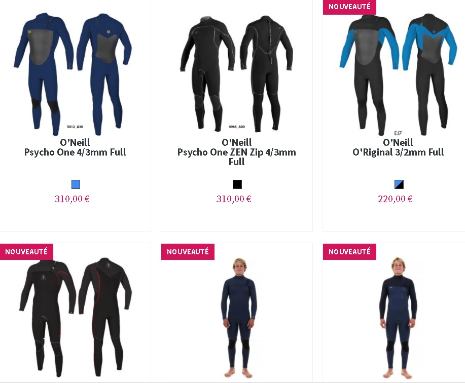Select the black color swatch under Psycho One ZEN Zip
The image size is (465, 383).
pos(237,184)
